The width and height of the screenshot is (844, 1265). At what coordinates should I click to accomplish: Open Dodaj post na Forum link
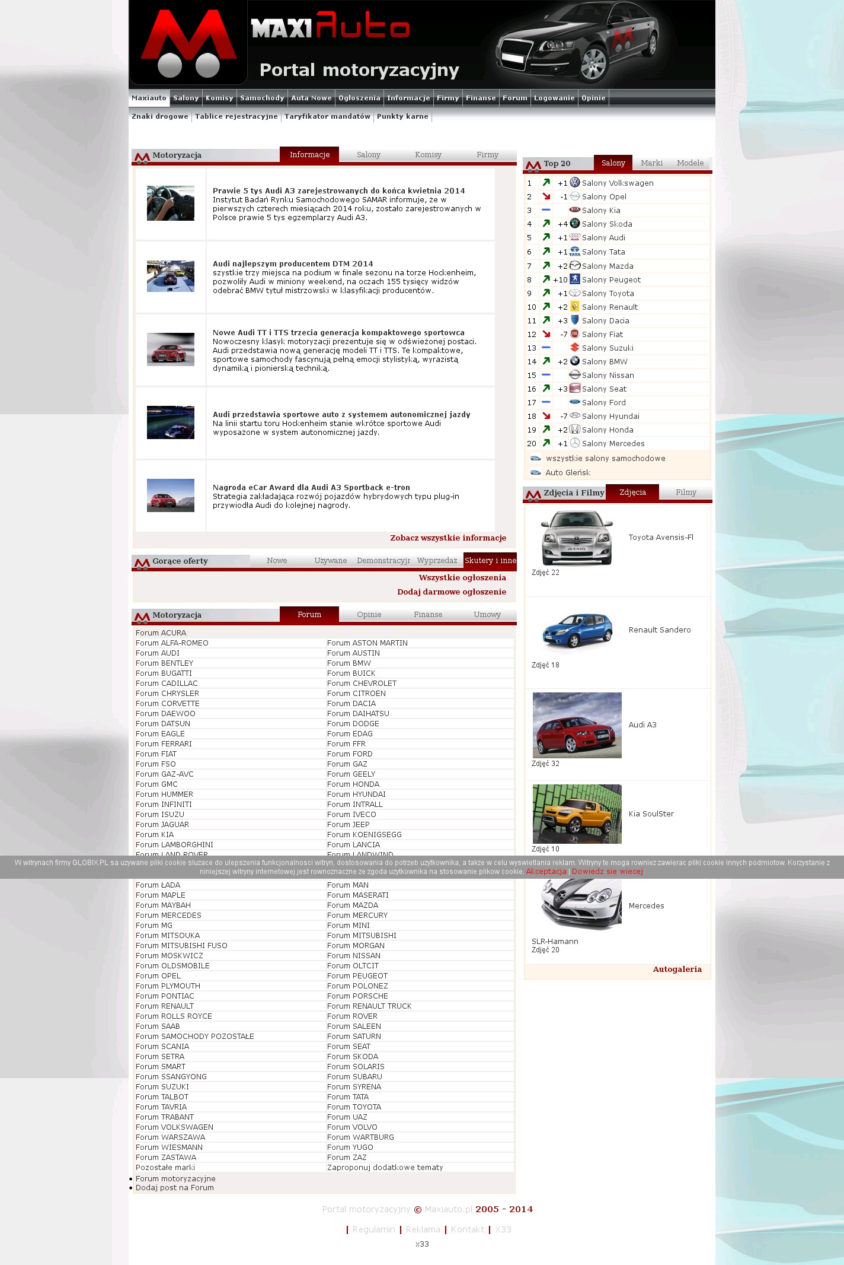(175, 1188)
